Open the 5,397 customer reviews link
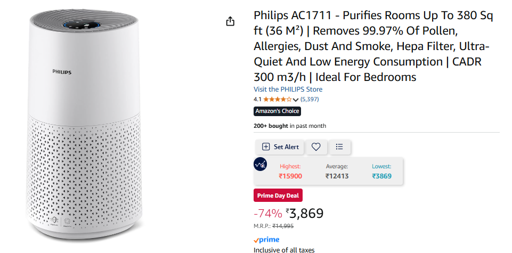 click(x=310, y=100)
